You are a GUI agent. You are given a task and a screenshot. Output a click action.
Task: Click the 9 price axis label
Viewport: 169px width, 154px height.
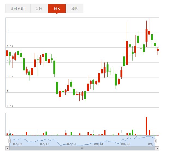8,31
